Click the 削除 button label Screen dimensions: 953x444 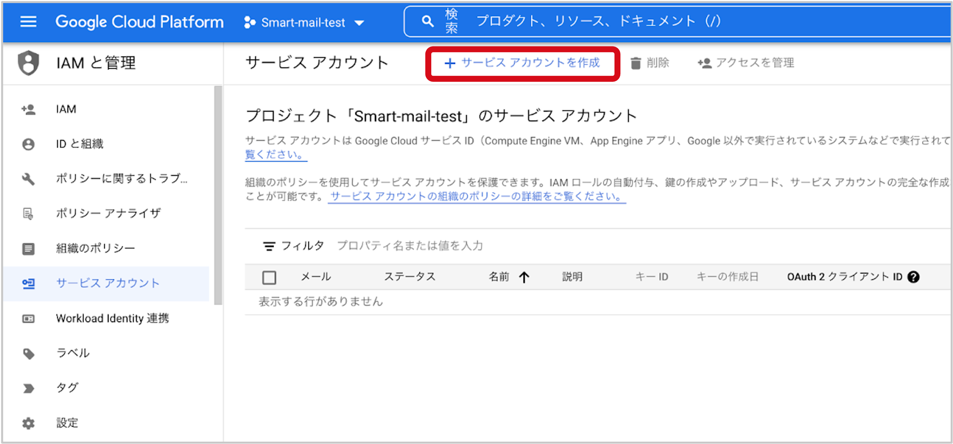point(658,63)
